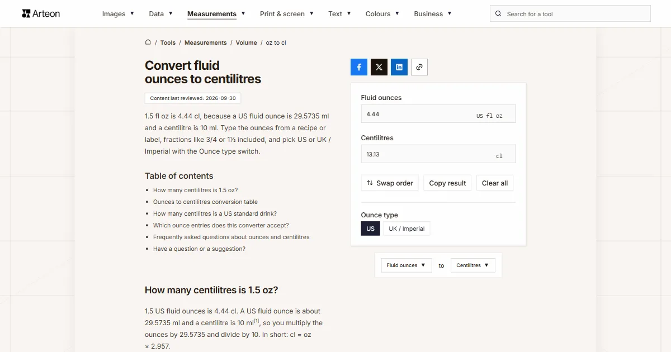Click Swap order button
The height and width of the screenshot is (352, 671).
click(390, 183)
